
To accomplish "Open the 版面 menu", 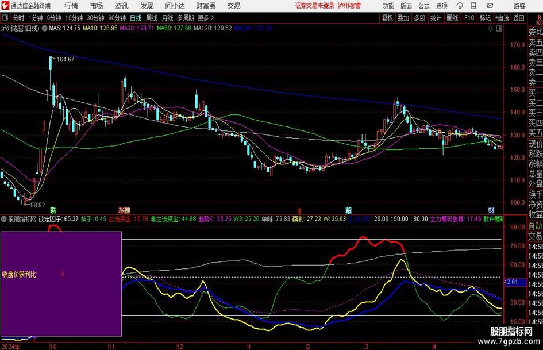I will (406, 6).
